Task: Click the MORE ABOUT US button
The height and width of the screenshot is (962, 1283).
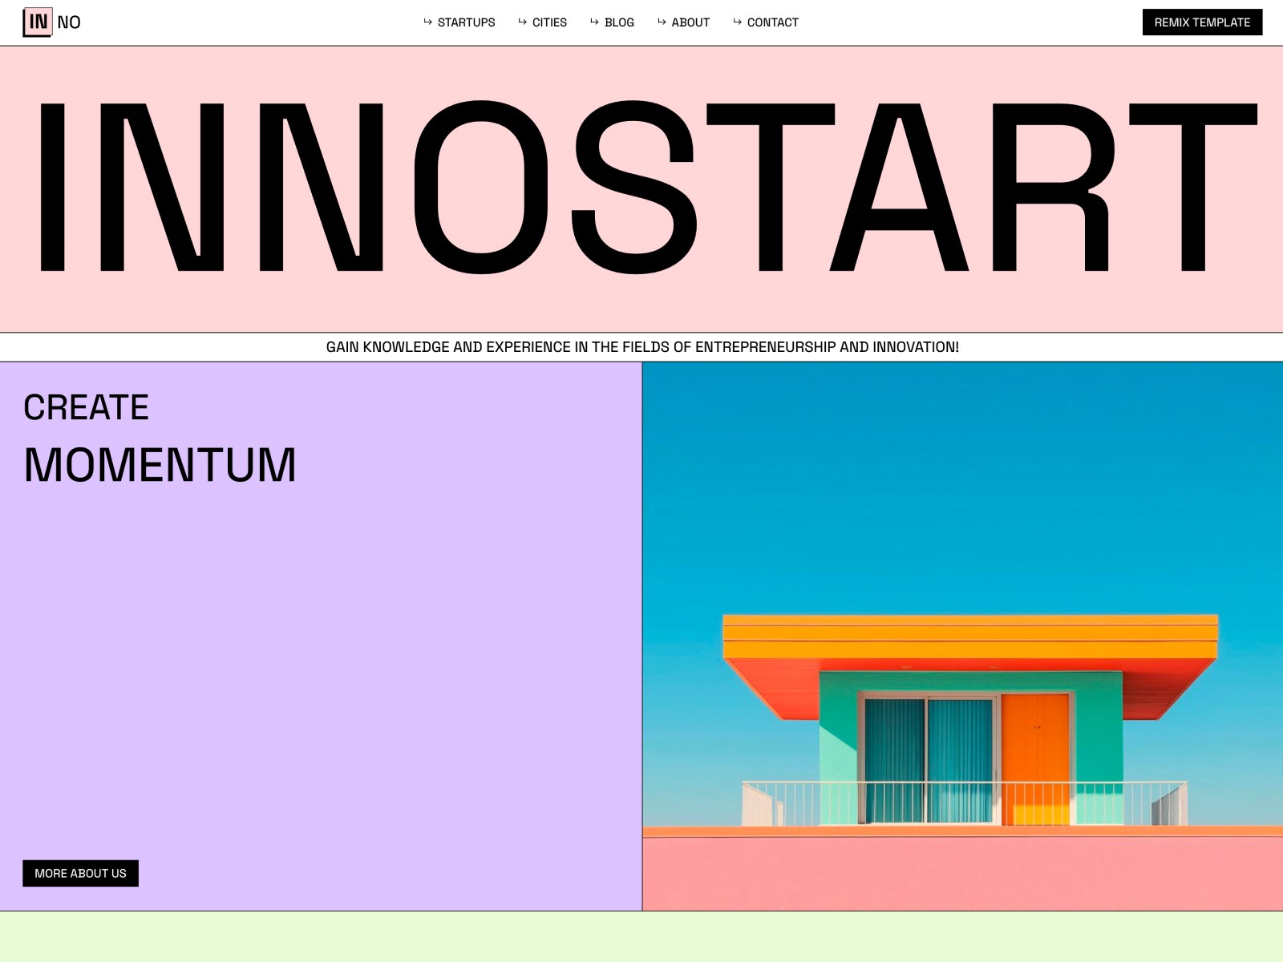Action: (x=80, y=873)
